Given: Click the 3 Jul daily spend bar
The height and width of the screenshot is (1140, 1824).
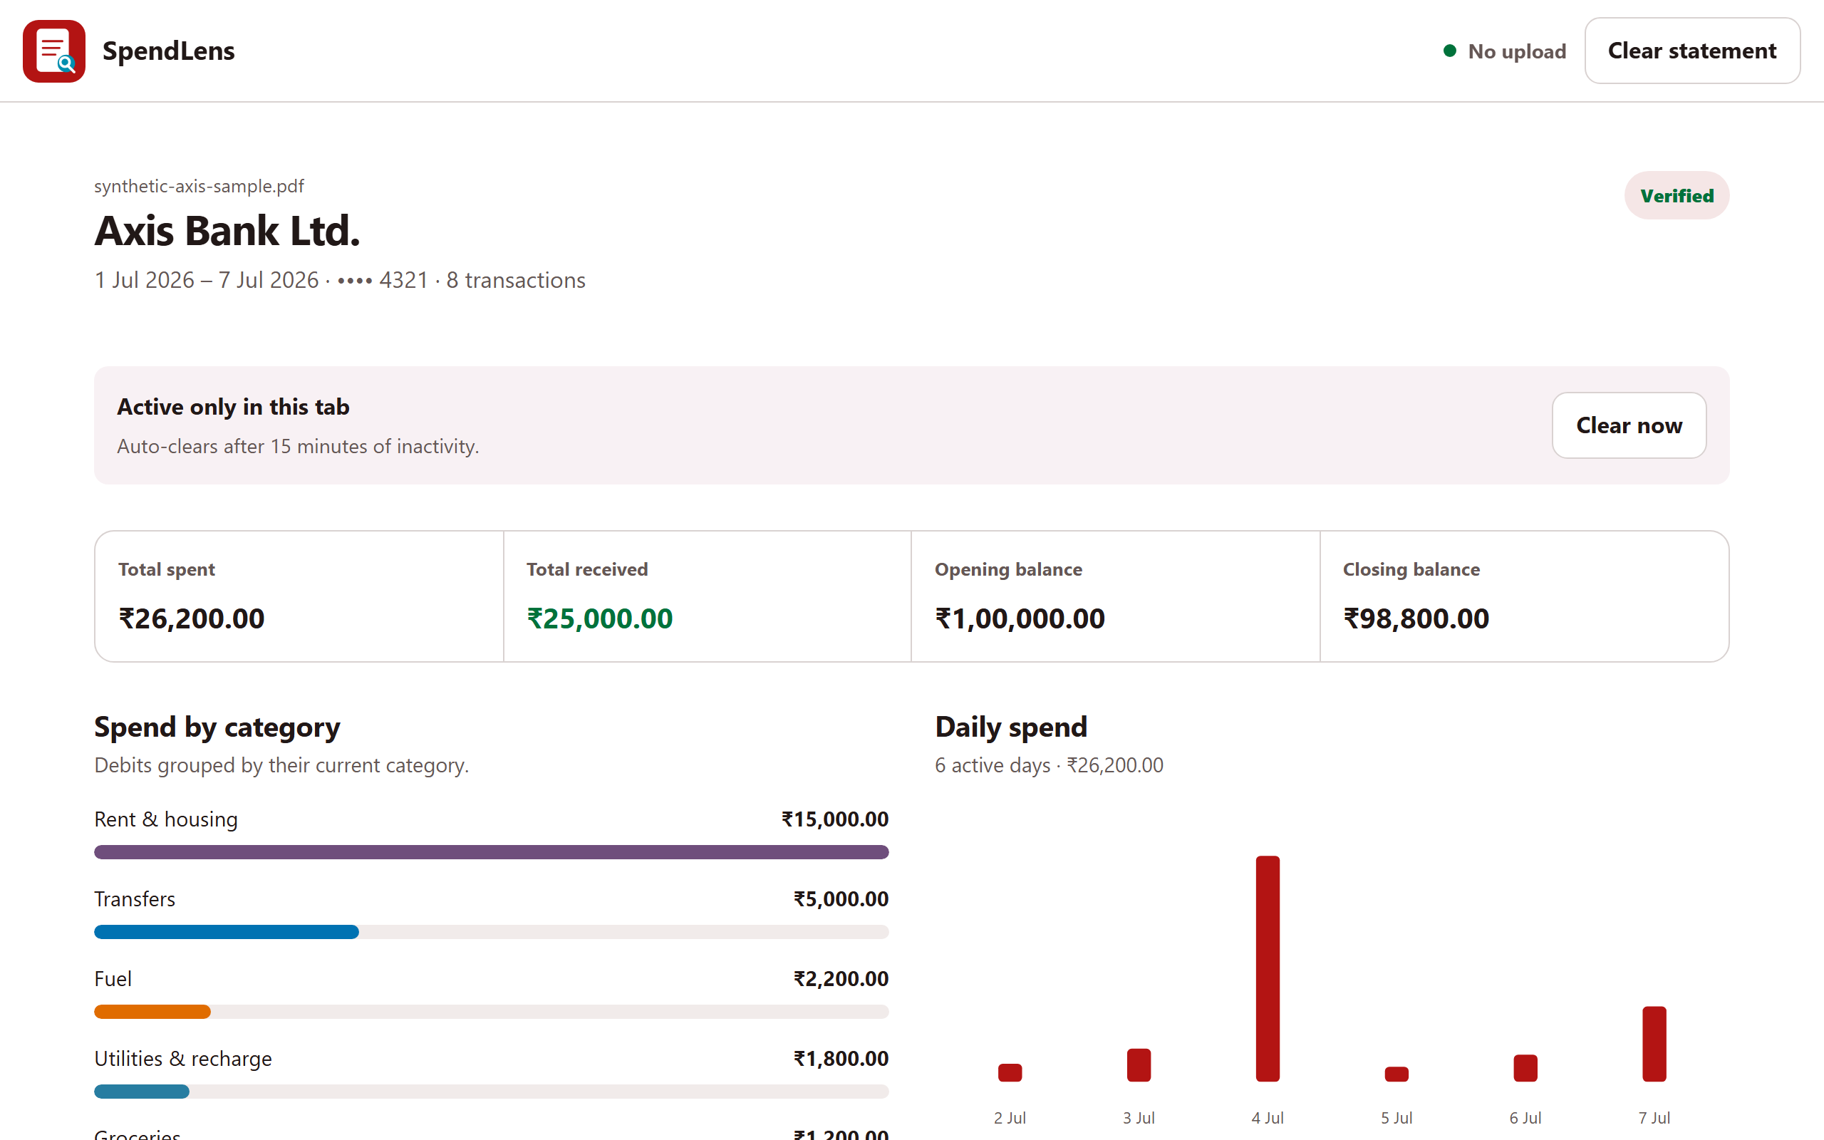Looking at the screenshot, I should click(1139, 1064).
